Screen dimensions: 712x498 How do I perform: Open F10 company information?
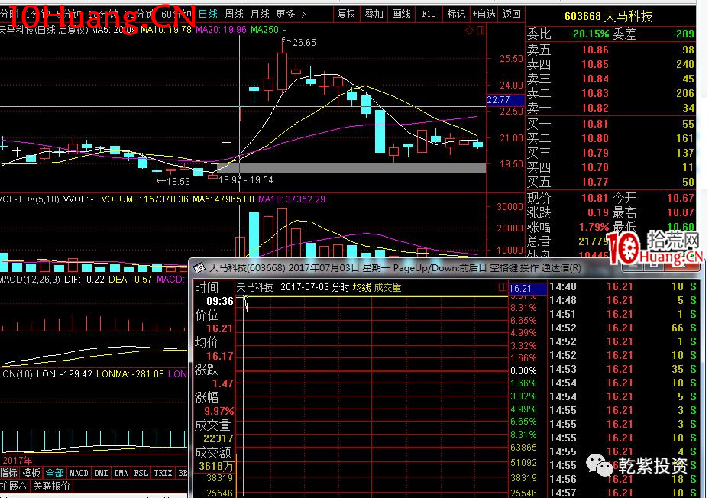429,14
